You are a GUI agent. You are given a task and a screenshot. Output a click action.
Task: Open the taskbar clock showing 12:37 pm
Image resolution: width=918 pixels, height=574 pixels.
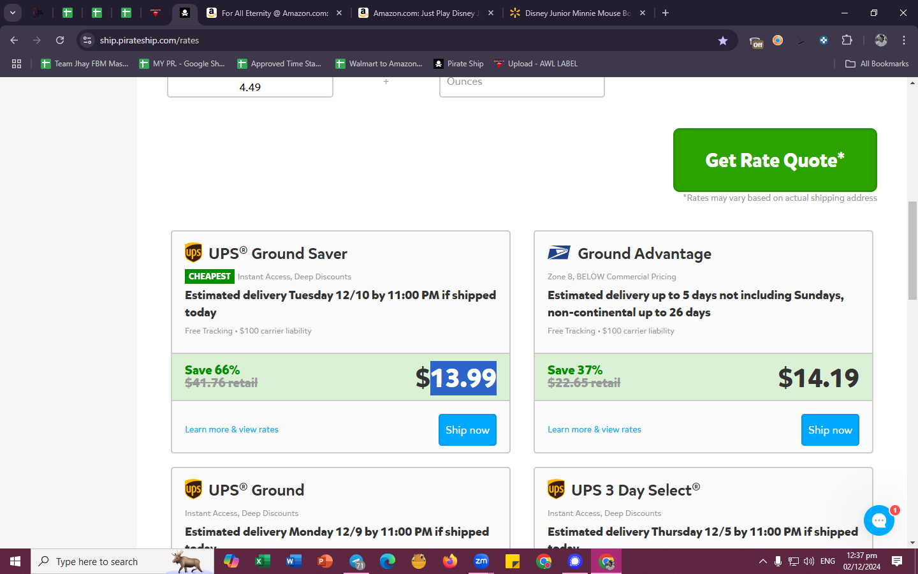(862, 561)
